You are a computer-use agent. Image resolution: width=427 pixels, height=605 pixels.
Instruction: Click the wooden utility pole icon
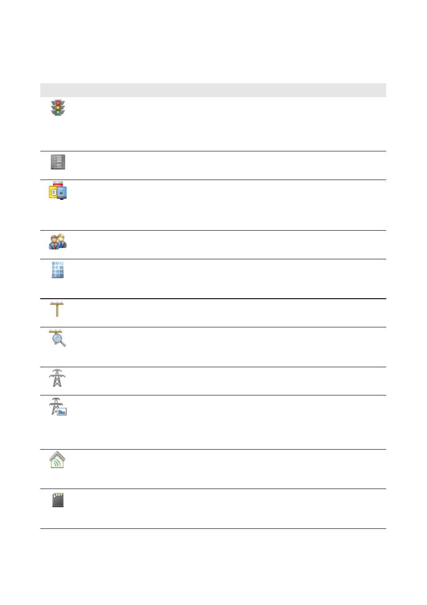[57, 309]
